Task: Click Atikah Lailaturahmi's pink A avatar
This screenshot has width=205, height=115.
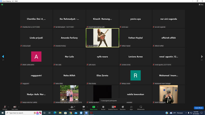Action: [36, 57]
